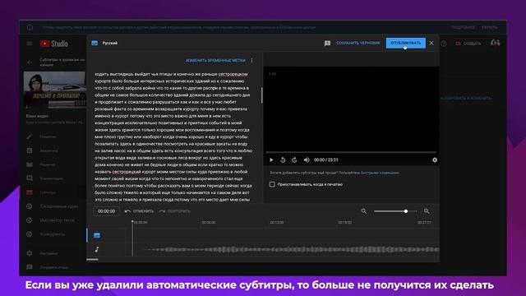The width and height of the screenshot is (526, 296).
Task: Click ОТМЕНИТЬ undo button
Action: coord(140,211)
